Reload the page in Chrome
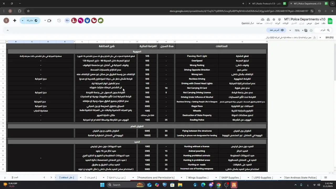Screen dimensions: 336x189 319,11
